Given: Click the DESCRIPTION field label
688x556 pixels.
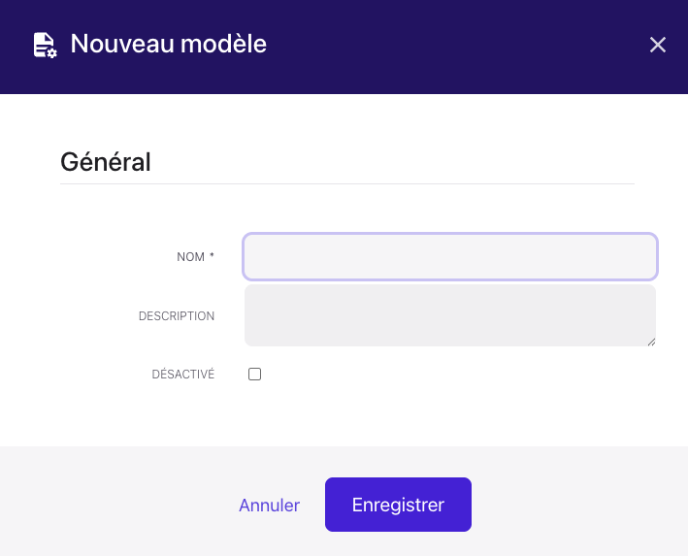Looking at the screenshot, I should click(177, 316).
